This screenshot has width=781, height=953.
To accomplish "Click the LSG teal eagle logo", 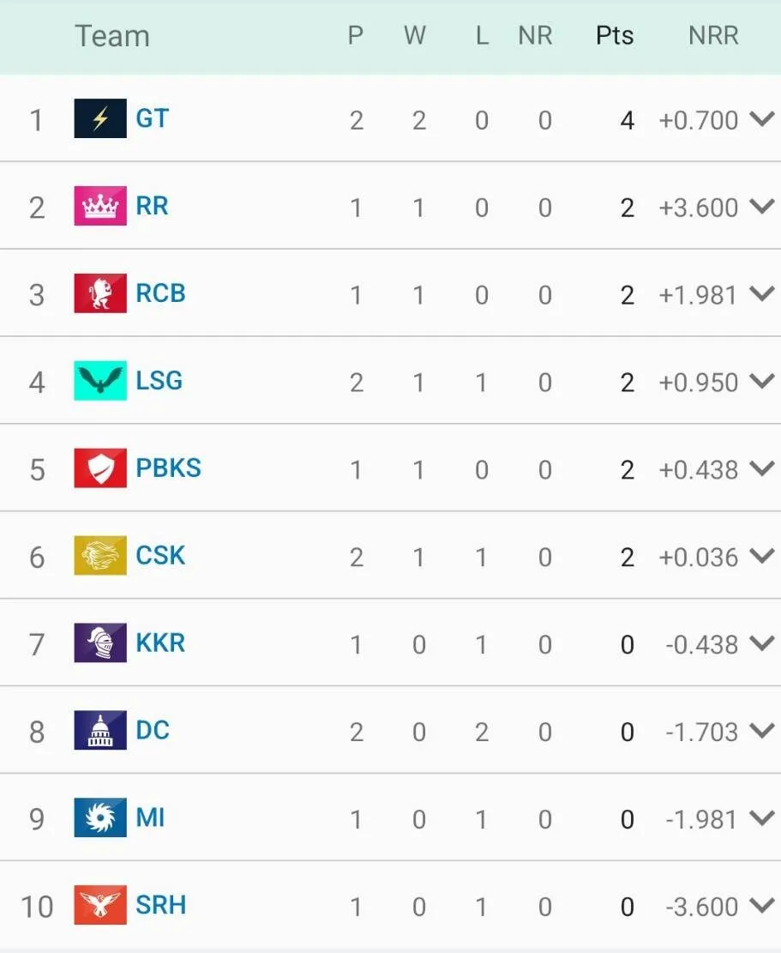I will click(100, 381).
